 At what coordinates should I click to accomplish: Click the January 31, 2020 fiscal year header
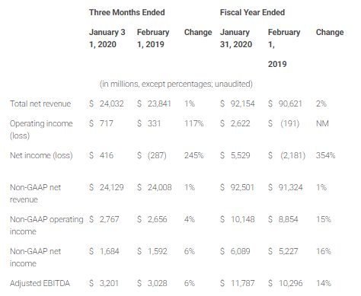coord(236,38)
